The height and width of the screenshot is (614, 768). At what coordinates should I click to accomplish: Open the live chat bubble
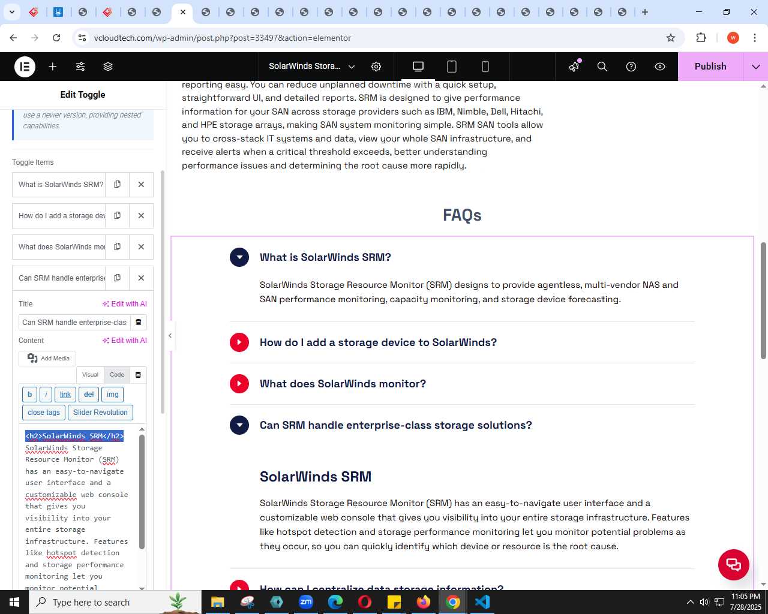pyautogui.click(x=733, y=565)
